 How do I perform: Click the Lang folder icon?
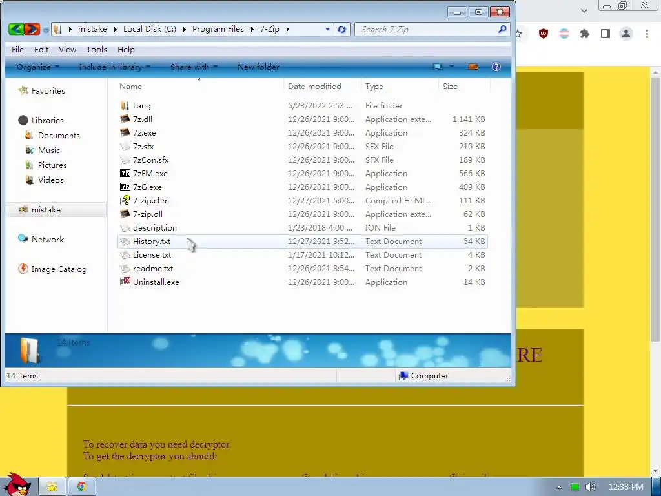[125, 105]
